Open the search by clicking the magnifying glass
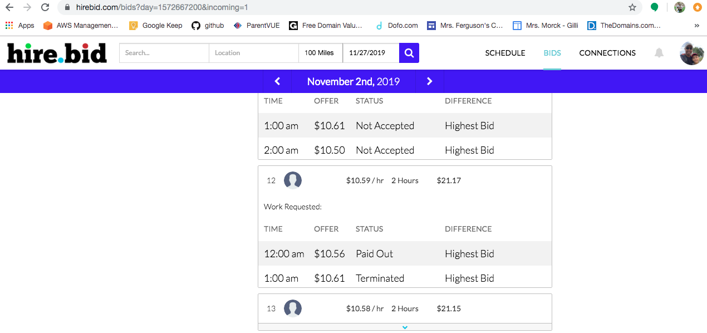The width and height of the screenshot is (707, 333). coord(409,53)
